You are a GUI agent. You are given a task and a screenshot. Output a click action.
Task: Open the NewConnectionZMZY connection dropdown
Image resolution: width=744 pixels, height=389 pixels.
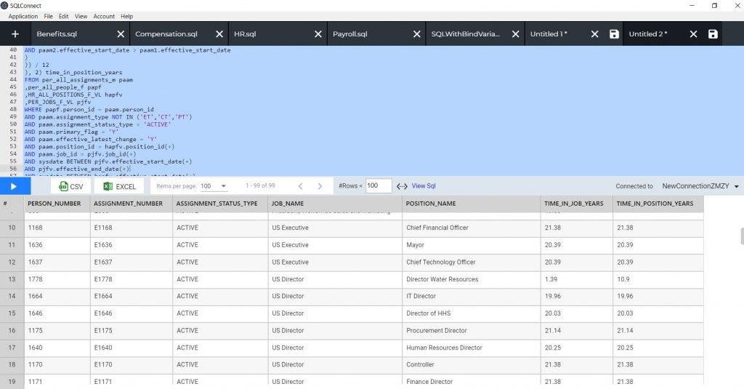coord(700,186)
